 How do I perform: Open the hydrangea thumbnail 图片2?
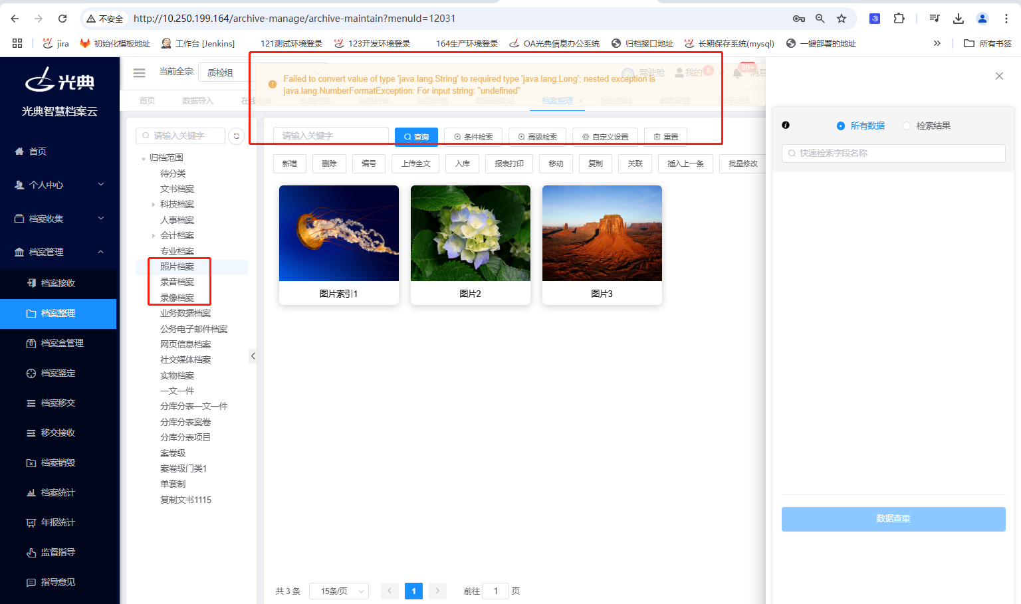[x=471, y=233]
